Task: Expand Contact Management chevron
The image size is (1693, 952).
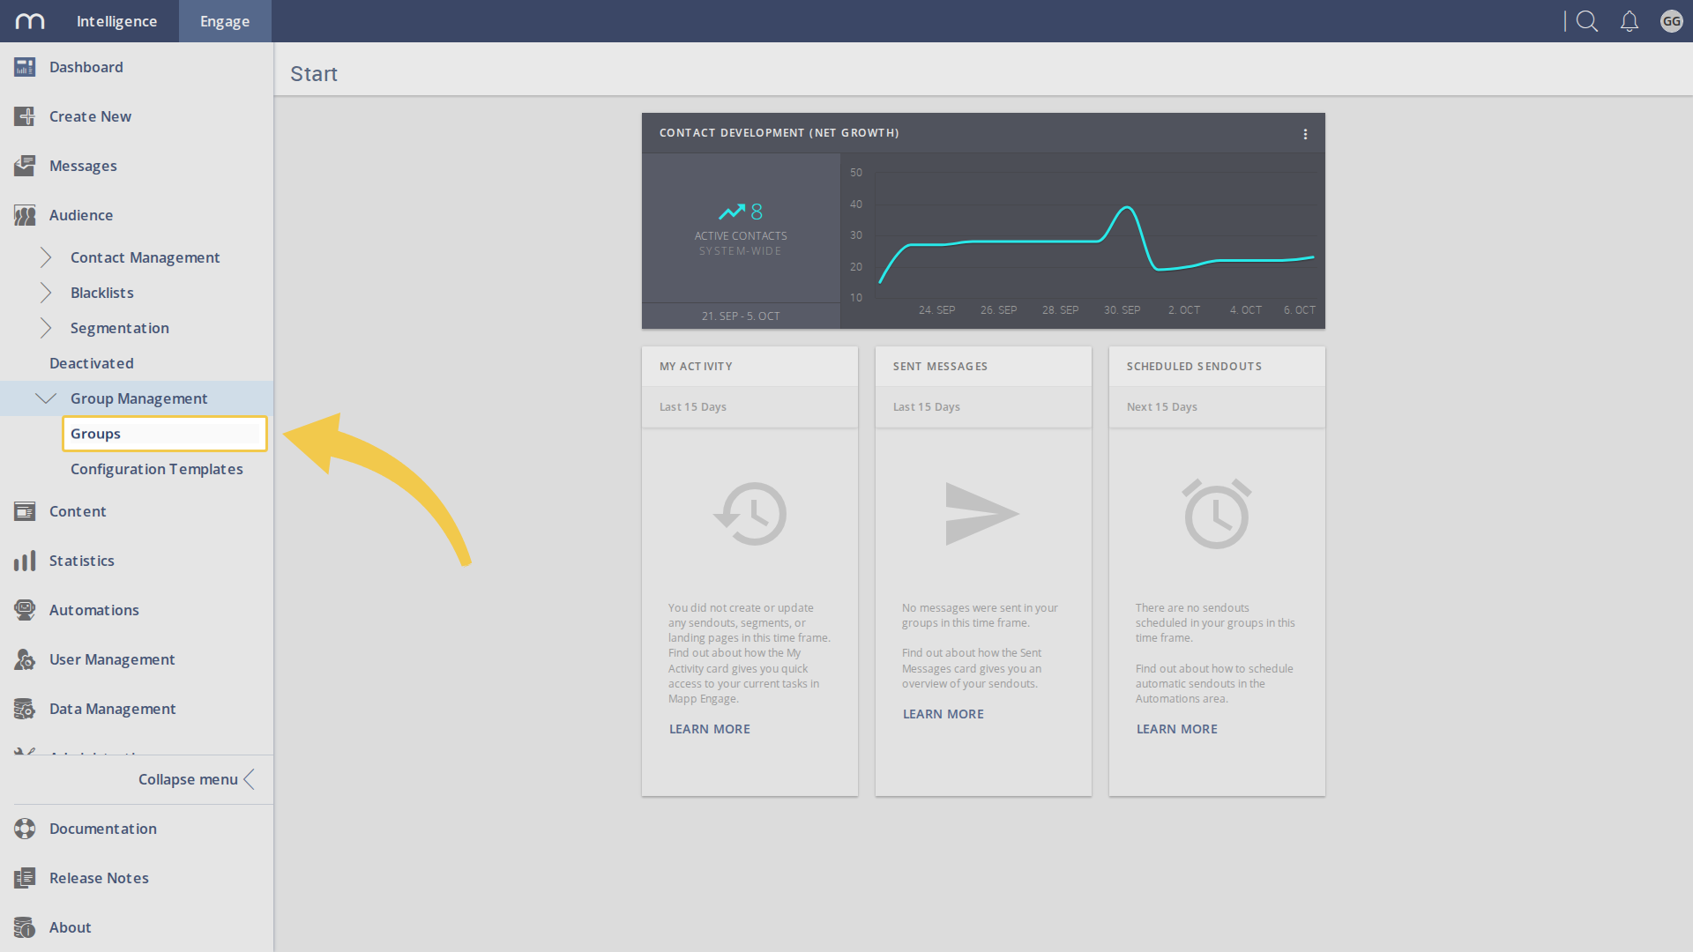Action: (x=46, y=257)
